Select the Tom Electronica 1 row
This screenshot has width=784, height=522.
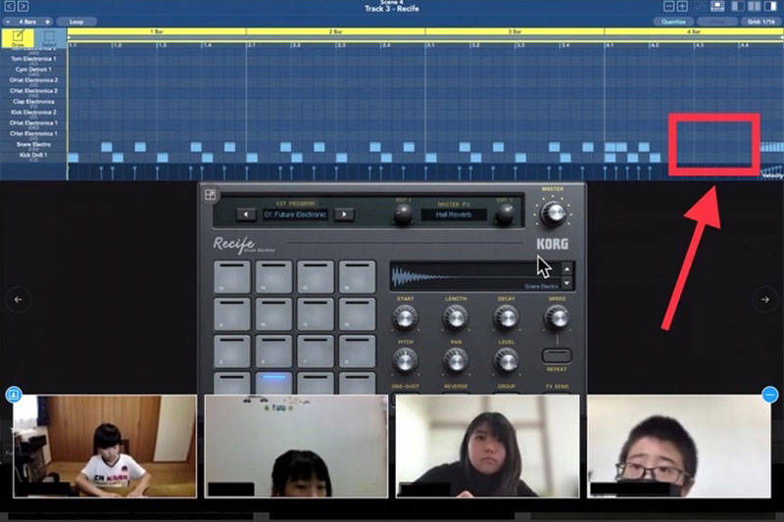33,60
